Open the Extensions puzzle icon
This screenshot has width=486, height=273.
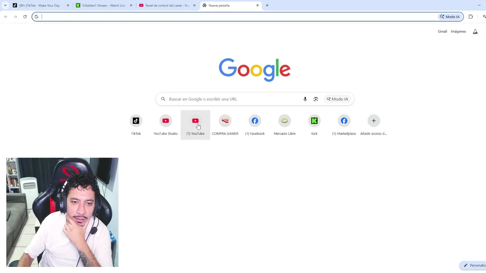tap(471, 17)
